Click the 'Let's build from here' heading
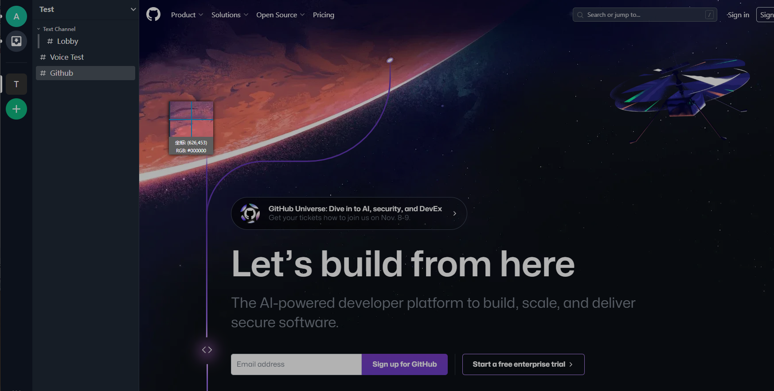The width and height of the screenshot is (774, 391). tap(403, 264)
